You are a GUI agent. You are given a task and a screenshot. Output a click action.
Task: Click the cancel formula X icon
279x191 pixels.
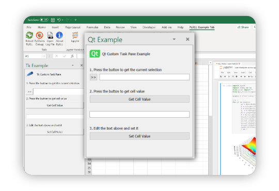(57, 56)
